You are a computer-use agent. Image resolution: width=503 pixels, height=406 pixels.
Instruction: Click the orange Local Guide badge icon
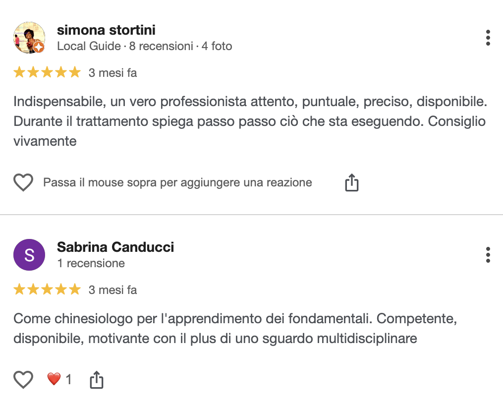tap(39, 48)
